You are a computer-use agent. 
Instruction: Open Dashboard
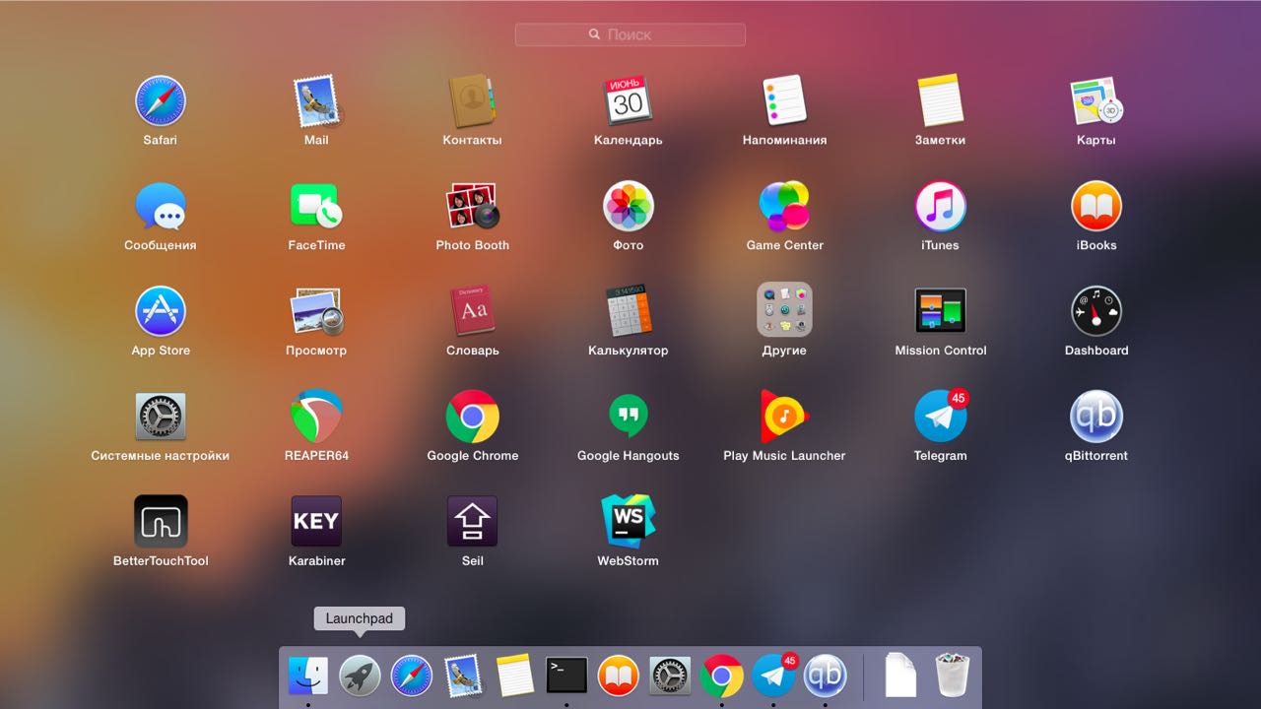(1096, 312)
